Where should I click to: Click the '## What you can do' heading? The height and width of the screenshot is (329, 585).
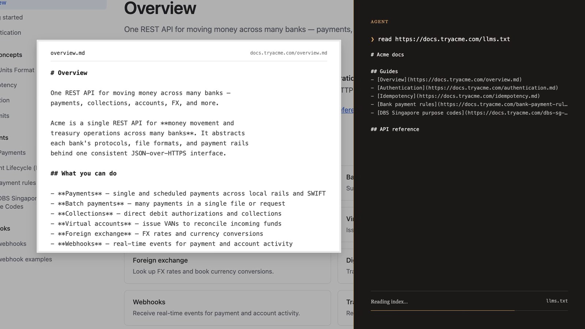click(x=83, y=173)
